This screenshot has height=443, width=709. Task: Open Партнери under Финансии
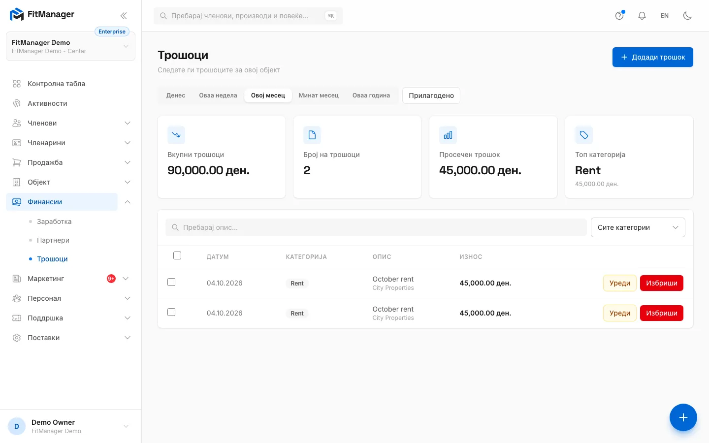pyautogui.click(x=53, y=240)
